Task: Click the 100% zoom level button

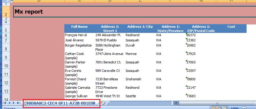Action: coord(235,108)
